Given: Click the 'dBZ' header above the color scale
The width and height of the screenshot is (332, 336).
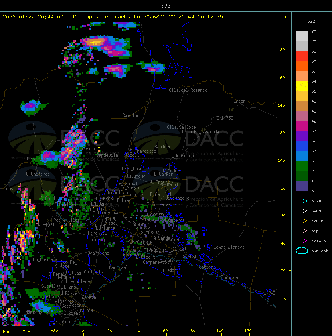Looking at the screenshot, I should (311, 22).
